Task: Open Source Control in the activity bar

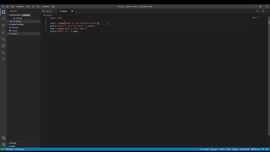Action: click(x=3, y=25)
